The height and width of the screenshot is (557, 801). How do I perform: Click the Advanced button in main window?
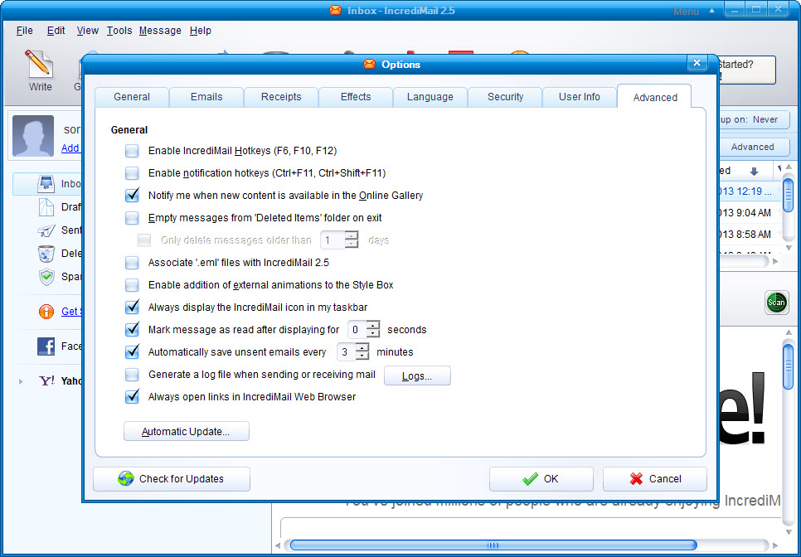click(x=753, y=147)
